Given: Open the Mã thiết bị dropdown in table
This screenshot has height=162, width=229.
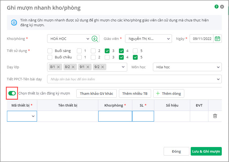Looking at the screenshot, I should pyautogui.click(x=22, y=116).
